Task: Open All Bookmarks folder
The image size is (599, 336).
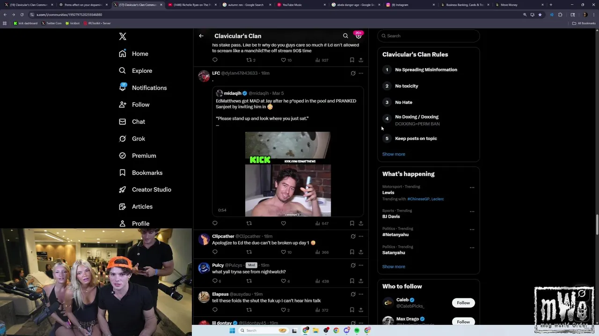Action: [x=584, y=23]
